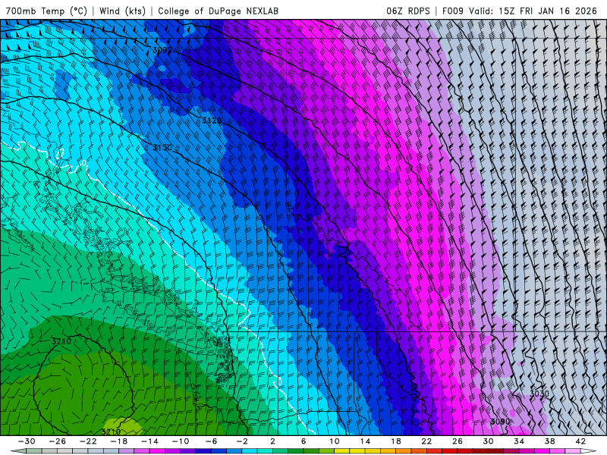607x455 pixels.
Task: Click the "700mb Temp (°C)" title text
Action: click(46, 11)
